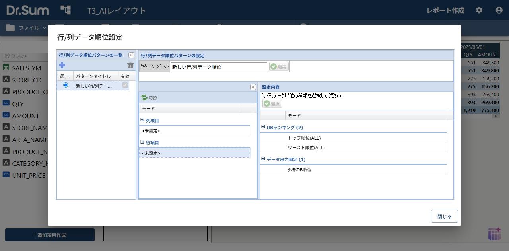Select the 新しい行/列デー... pattern radio button
This screenshot has width=509, height=251.
66,85
